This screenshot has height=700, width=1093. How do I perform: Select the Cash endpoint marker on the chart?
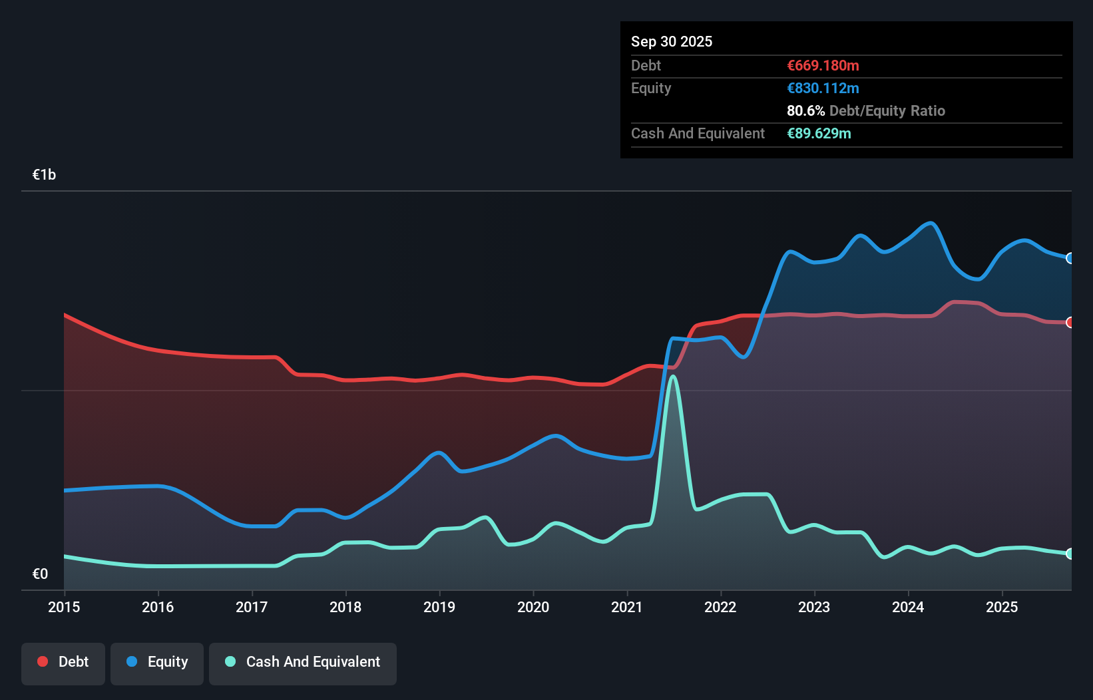(x=1070, y=553)
